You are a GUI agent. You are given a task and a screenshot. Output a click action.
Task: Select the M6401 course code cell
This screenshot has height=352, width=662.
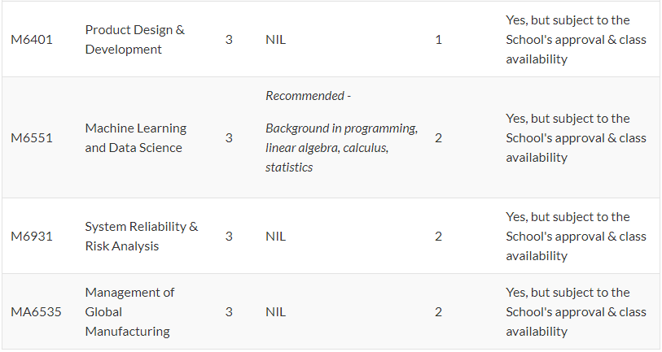pos(32,40)
